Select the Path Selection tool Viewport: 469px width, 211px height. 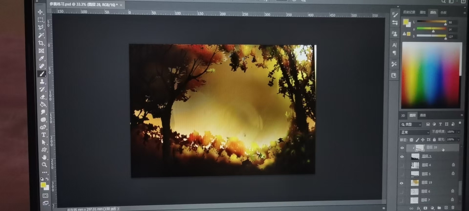tap(44, 142)
